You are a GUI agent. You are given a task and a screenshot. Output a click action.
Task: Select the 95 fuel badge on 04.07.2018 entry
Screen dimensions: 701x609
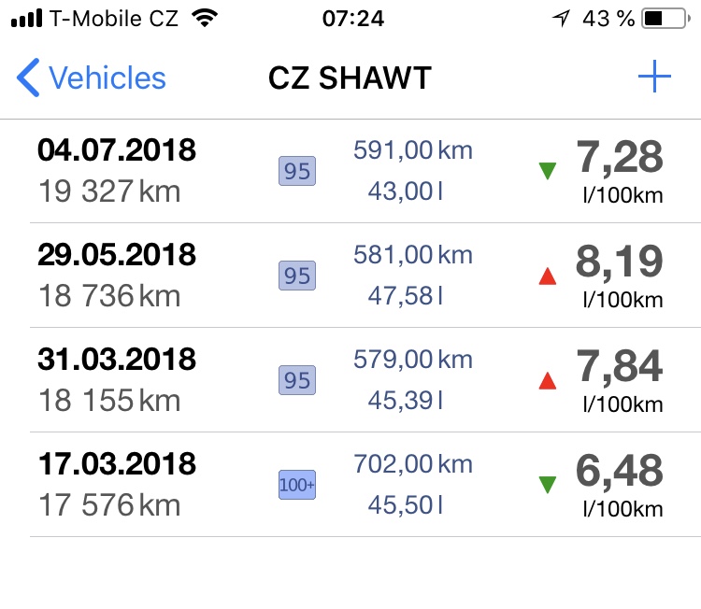(x=297, y=171)
